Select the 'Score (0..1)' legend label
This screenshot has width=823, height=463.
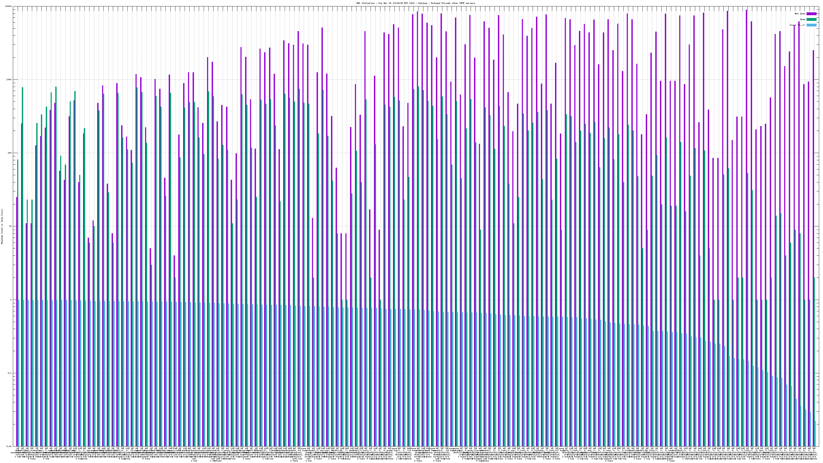(797, 25)
